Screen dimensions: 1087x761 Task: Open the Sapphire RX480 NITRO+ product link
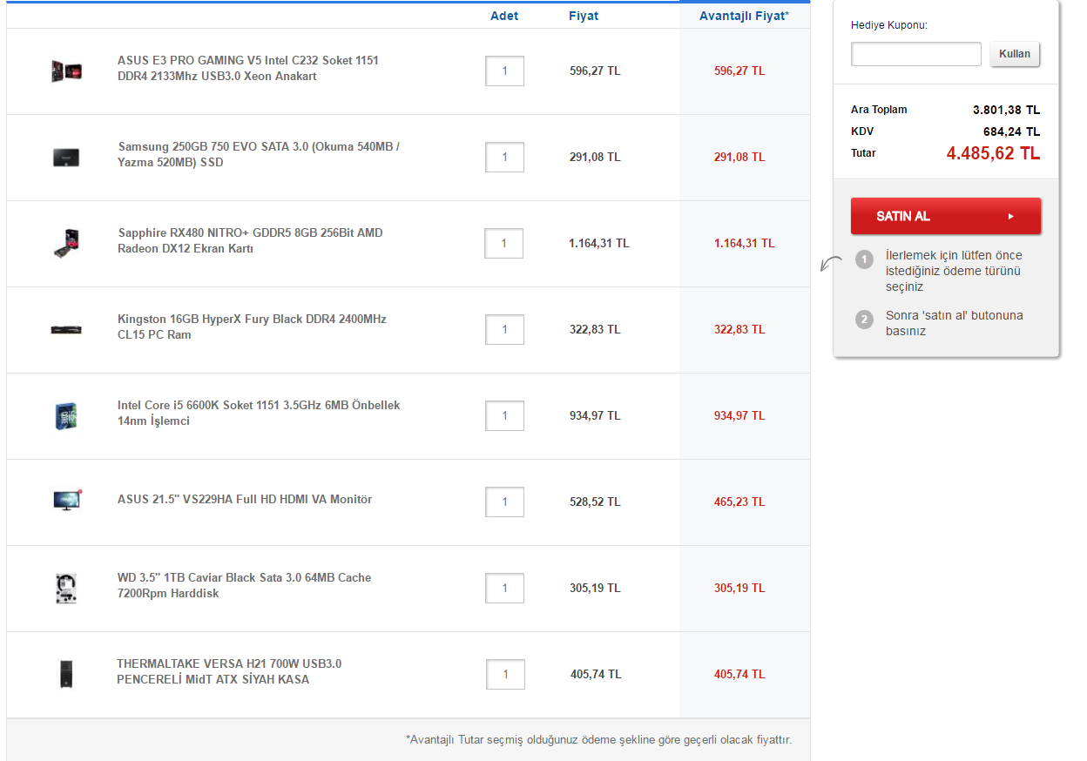pos(250,241)
